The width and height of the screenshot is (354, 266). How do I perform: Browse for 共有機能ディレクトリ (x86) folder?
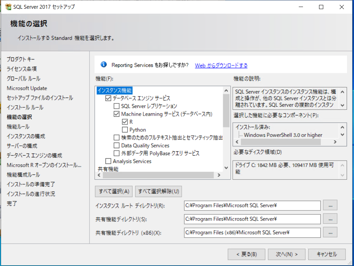coord(330,232)
